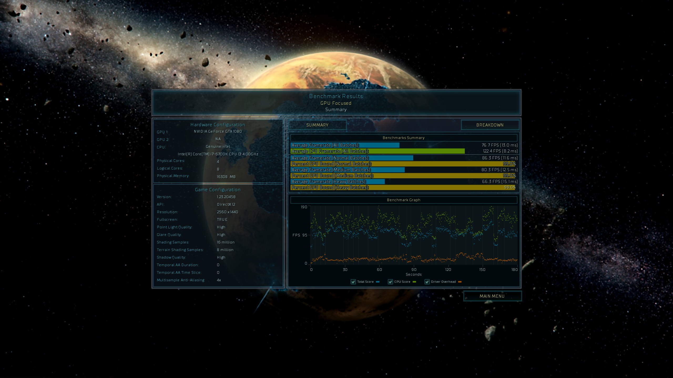Click the Hardware Configuration heading
Screen dimensions: 673x378
click(218, 125)
